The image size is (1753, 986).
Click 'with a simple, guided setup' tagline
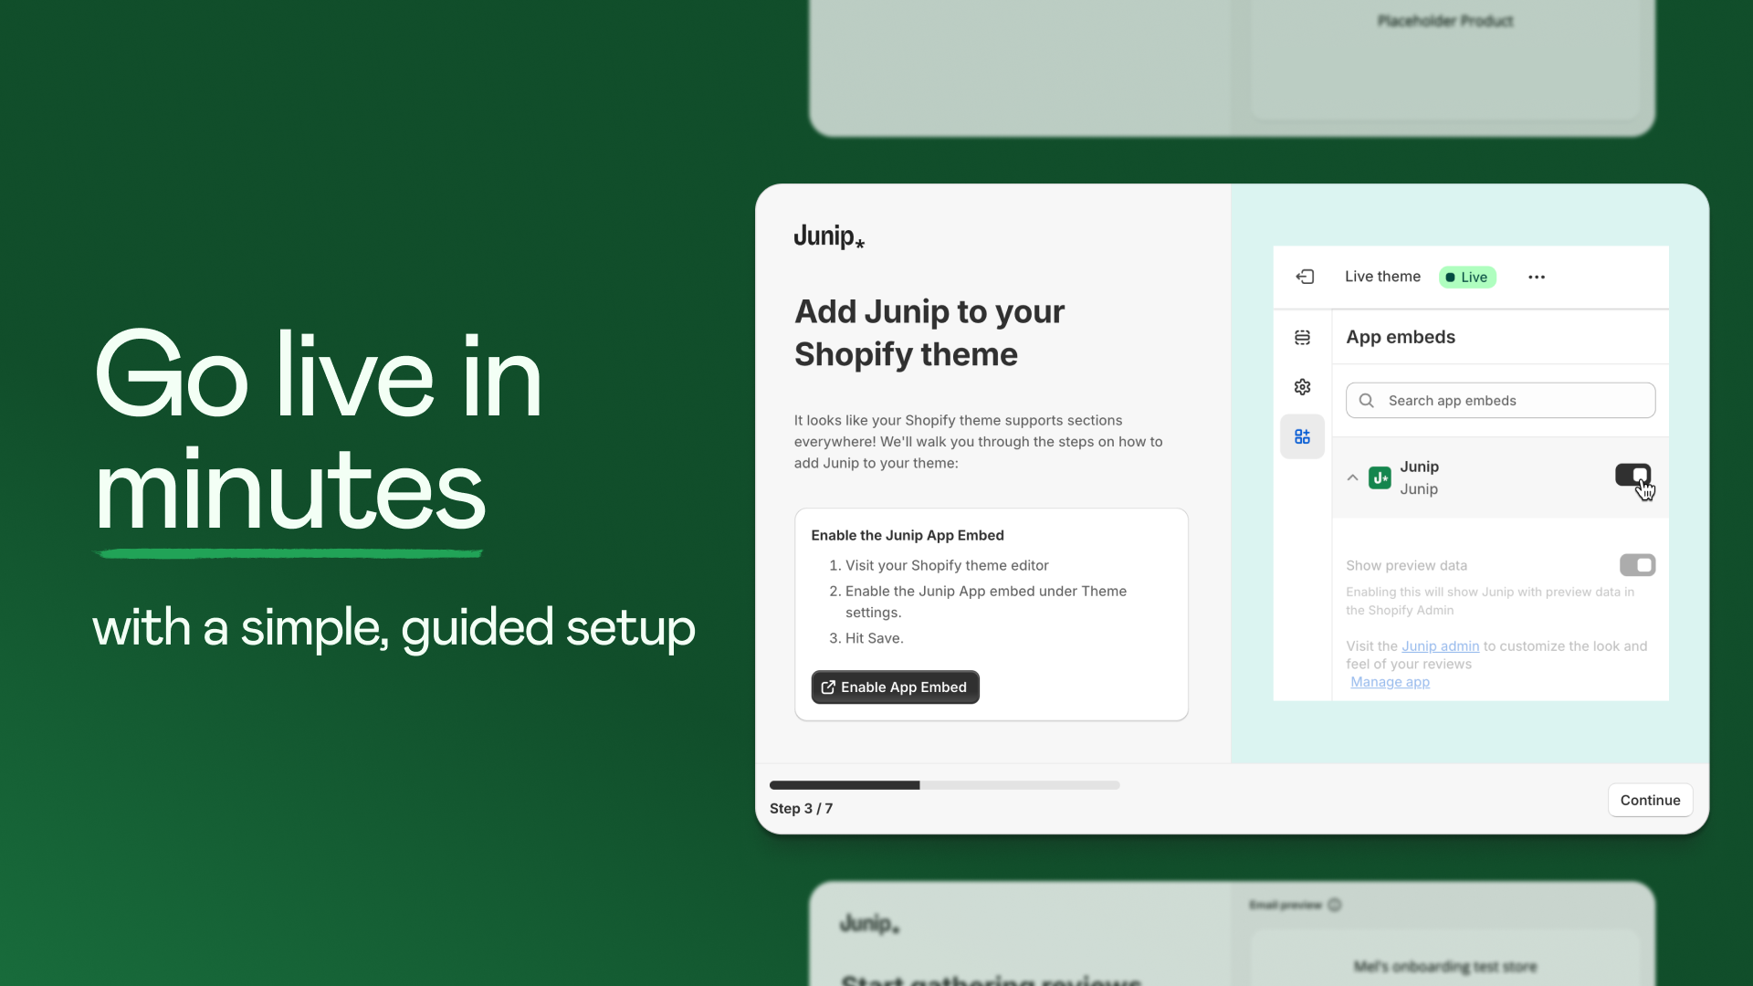coord(394,629)
